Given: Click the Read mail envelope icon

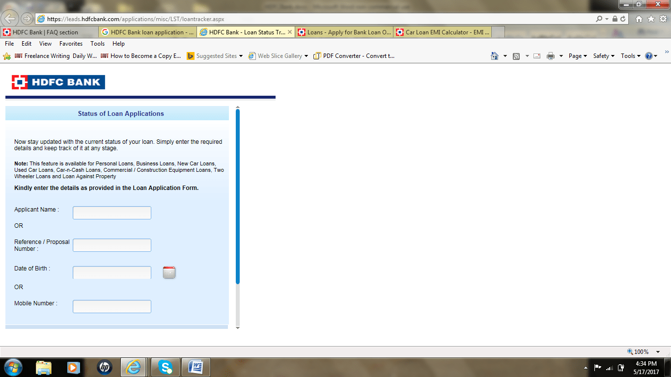Looking at the screenshot, I should pos(537,56).
